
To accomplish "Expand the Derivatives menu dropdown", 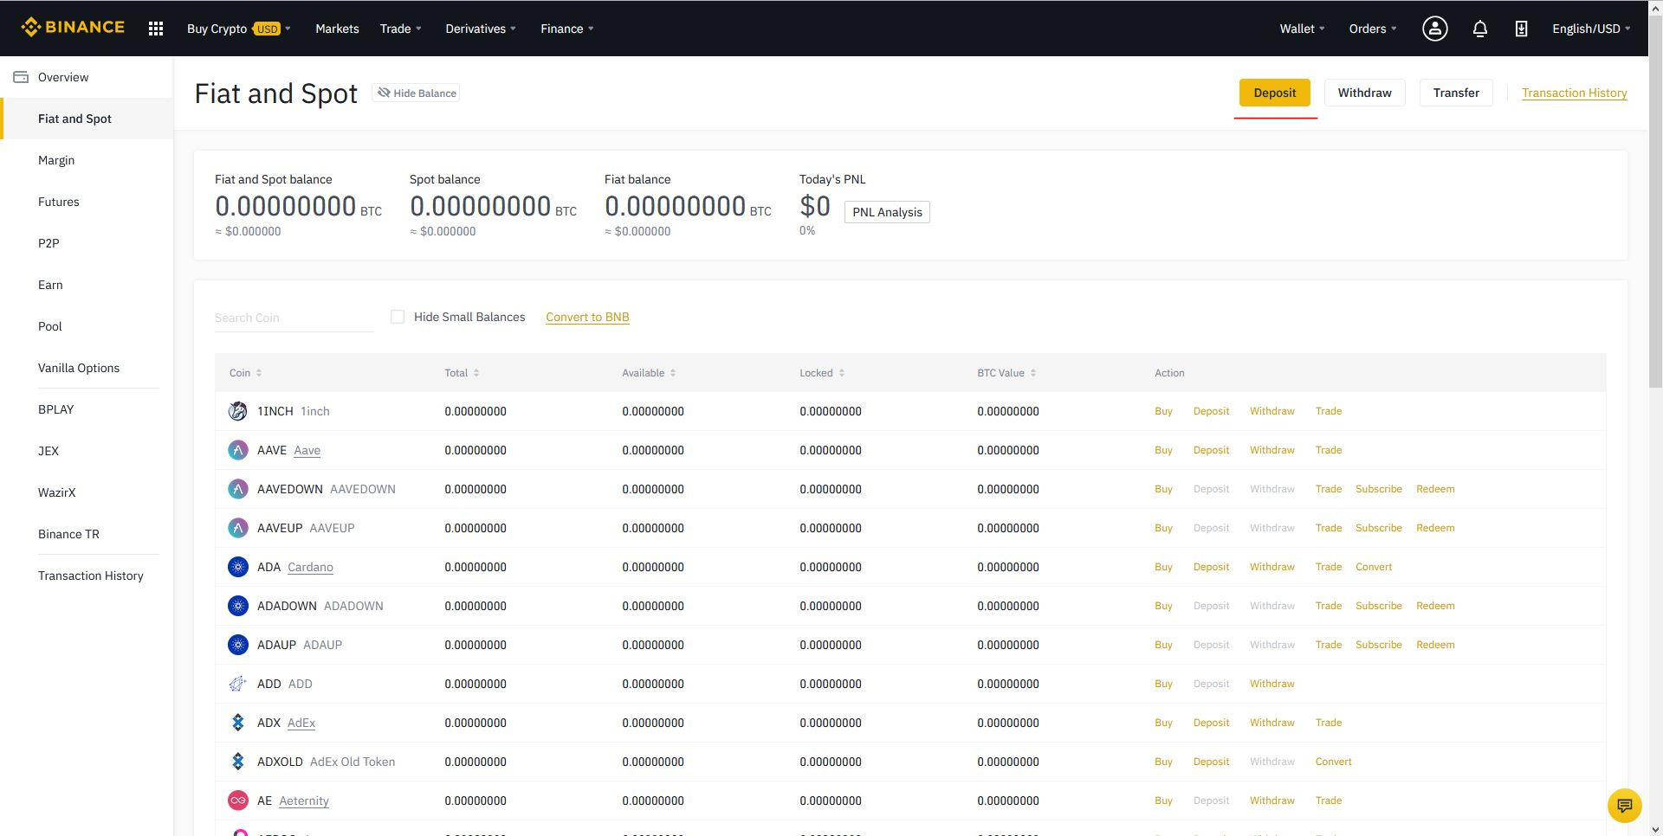I will (x=481, y=29).
